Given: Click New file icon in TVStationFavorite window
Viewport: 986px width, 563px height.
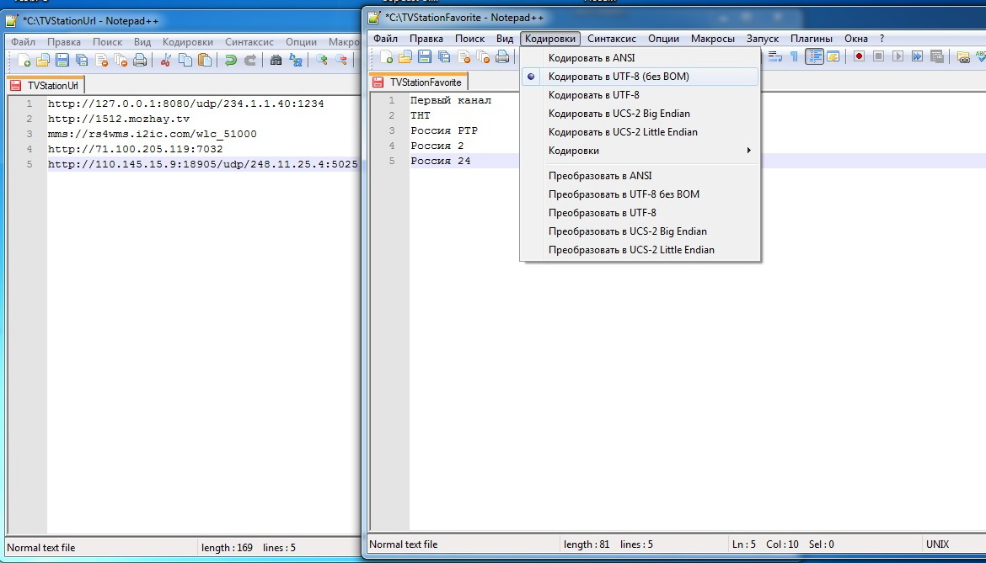Looking at the screenshot, I should click(386, 57).
